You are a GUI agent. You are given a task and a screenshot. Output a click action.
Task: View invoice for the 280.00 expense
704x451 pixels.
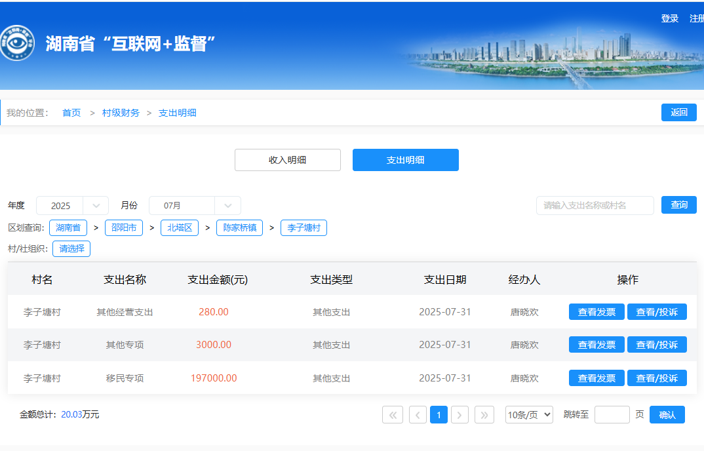pos(596,312)
